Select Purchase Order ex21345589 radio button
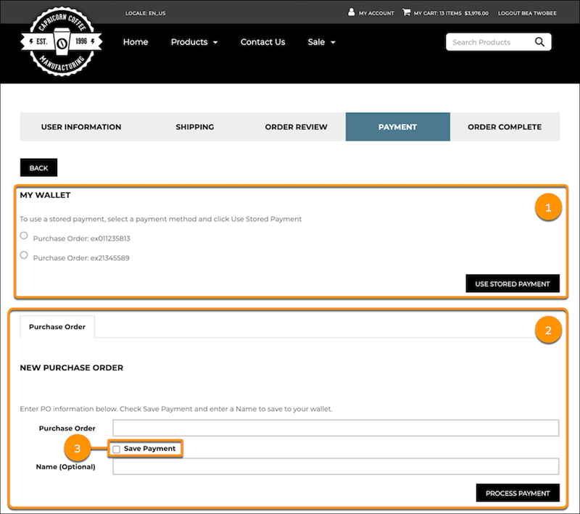Image resolution: width=580 pixels, height=514 pixels. [24, 255]
